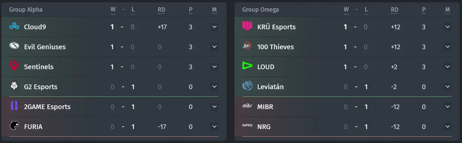Click the Cloud9 team logo
This screenshot has height=143, width=462.
[x=15, y=27]
